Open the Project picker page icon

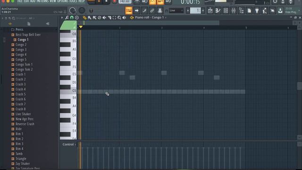pos(249,10)
